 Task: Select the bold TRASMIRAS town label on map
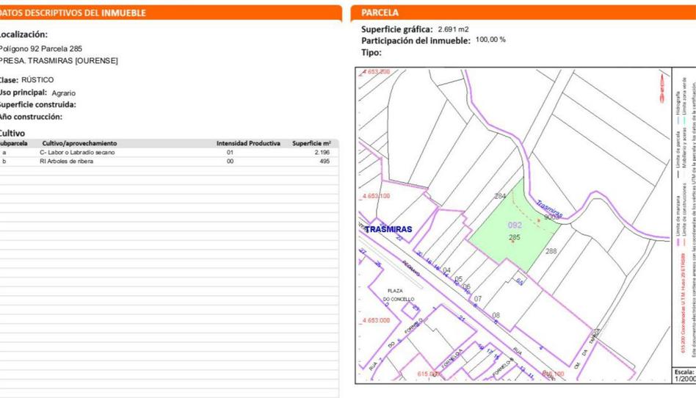[x=388, y=229]
